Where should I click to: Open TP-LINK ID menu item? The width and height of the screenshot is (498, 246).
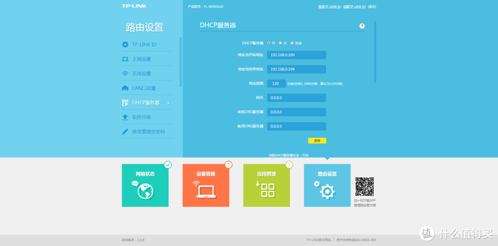148,44
